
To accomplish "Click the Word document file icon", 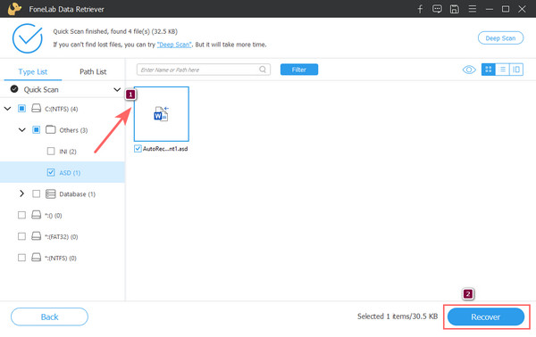I will [x=161, y=113].
